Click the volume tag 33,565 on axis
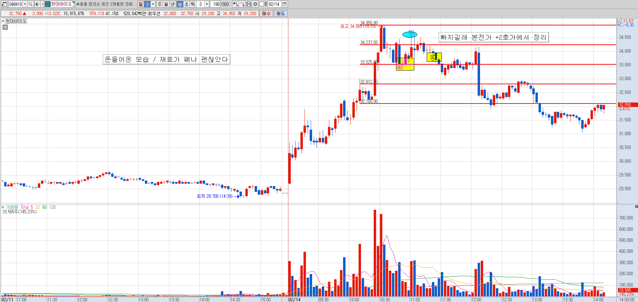Screen dimensions: 638x302 pyautogui.click(x=628, y=290)
